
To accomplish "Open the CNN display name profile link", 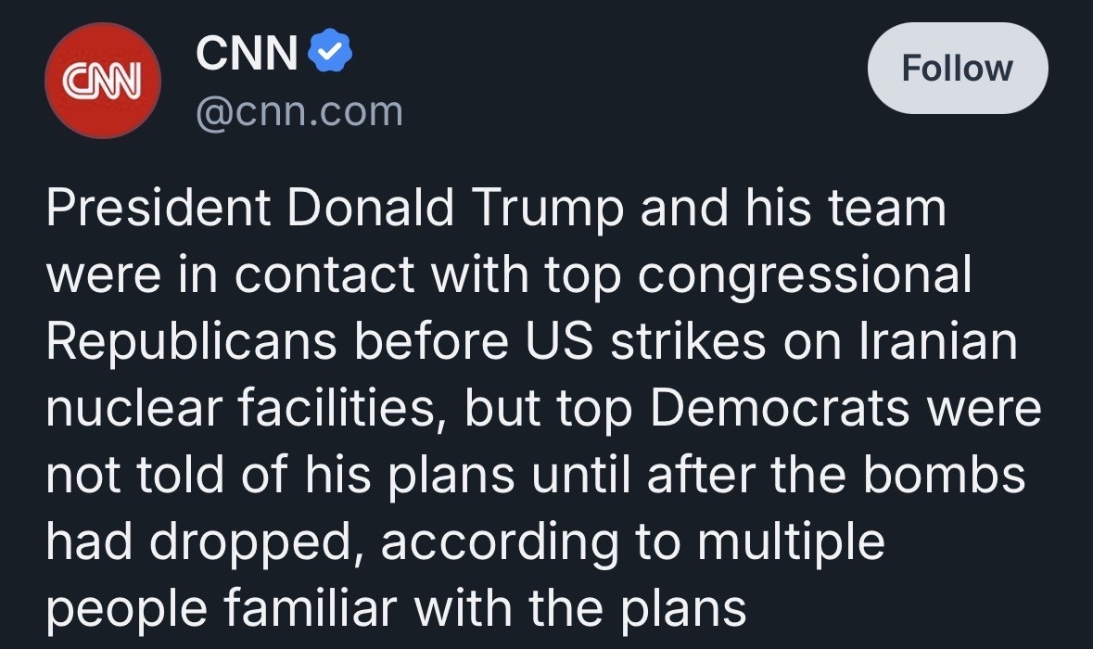I will 247,52.
